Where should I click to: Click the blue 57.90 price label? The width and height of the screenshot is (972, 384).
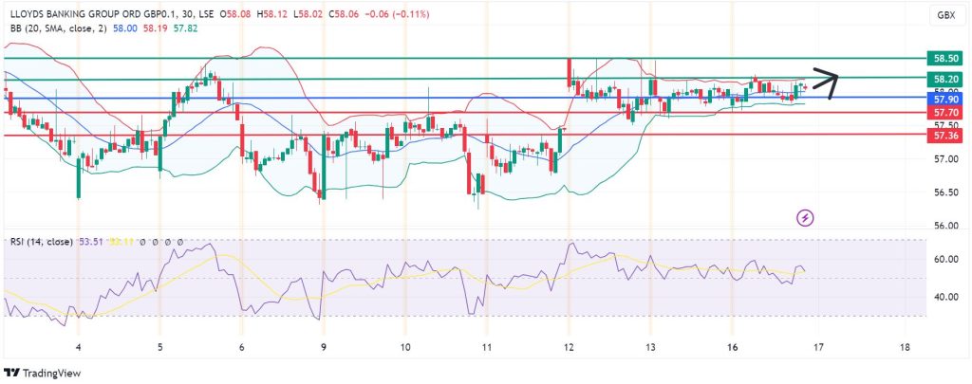point(944,100)
